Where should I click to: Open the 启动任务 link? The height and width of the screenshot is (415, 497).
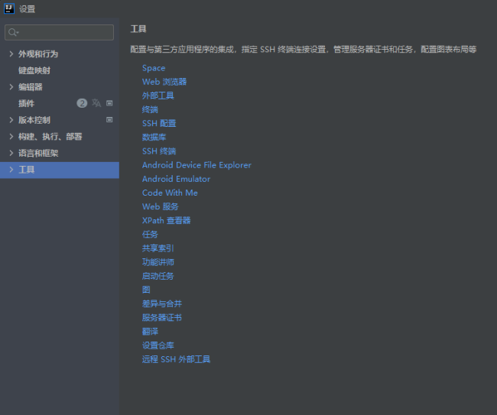click(158, 276)
